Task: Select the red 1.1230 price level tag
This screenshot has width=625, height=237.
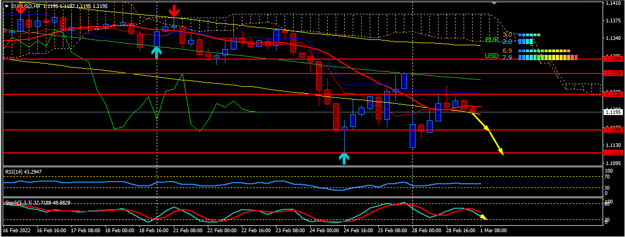Action: pos(613,94)
